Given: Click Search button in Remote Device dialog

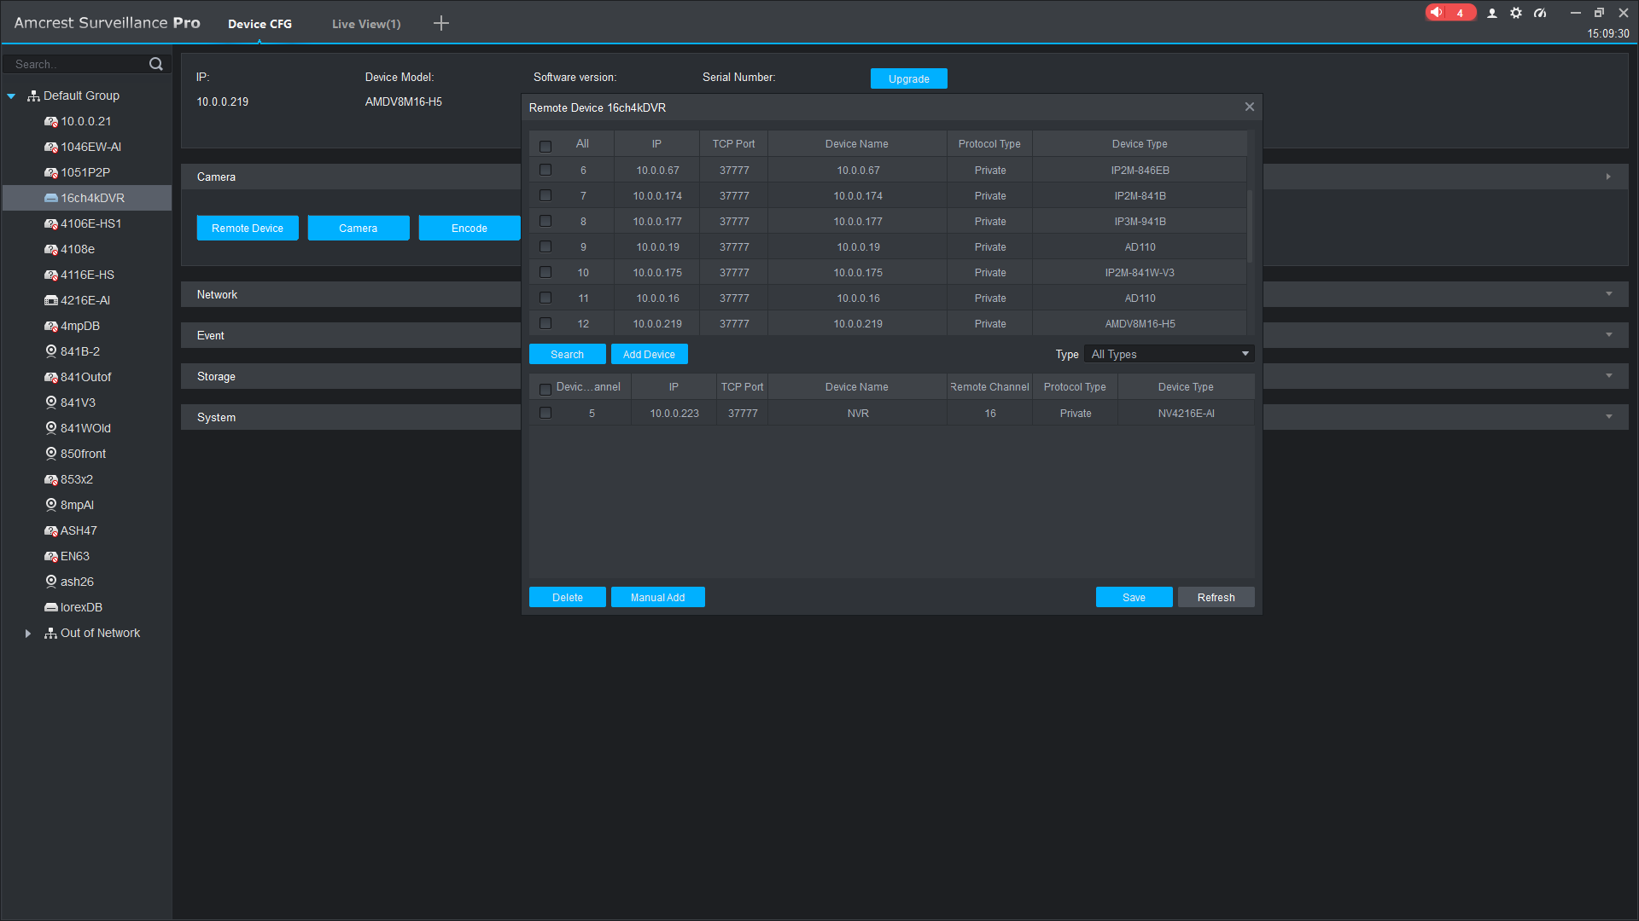Looking at the screenshot, I should click(568, 354).
